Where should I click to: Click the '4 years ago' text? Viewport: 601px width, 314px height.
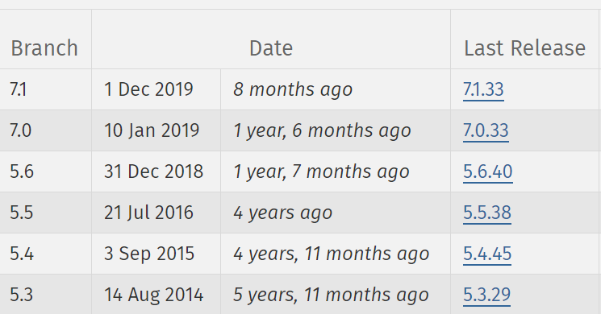[x=283, y=213]
